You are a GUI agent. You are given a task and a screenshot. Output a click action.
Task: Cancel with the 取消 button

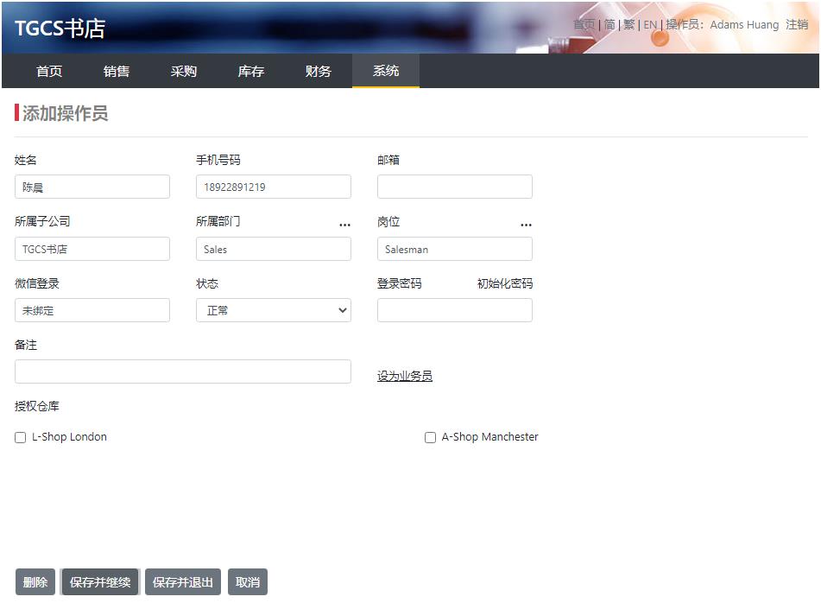point(248,582)
